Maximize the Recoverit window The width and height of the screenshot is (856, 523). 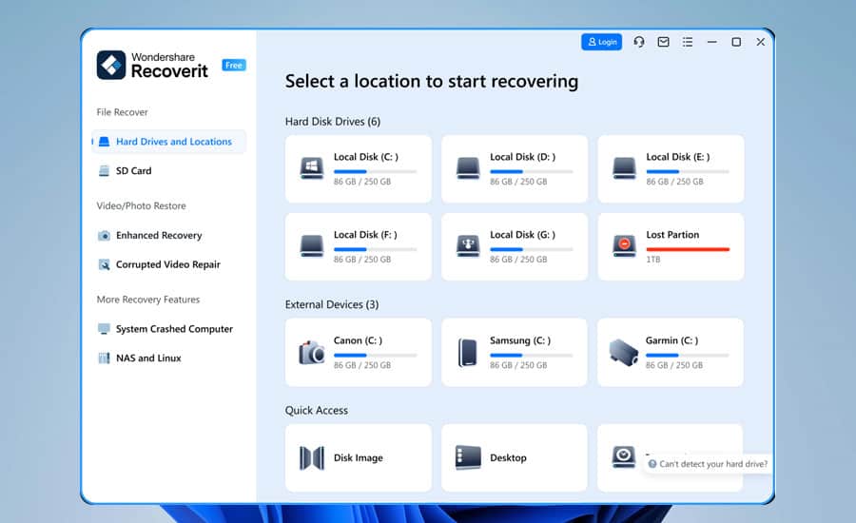[x=736, y=42]
